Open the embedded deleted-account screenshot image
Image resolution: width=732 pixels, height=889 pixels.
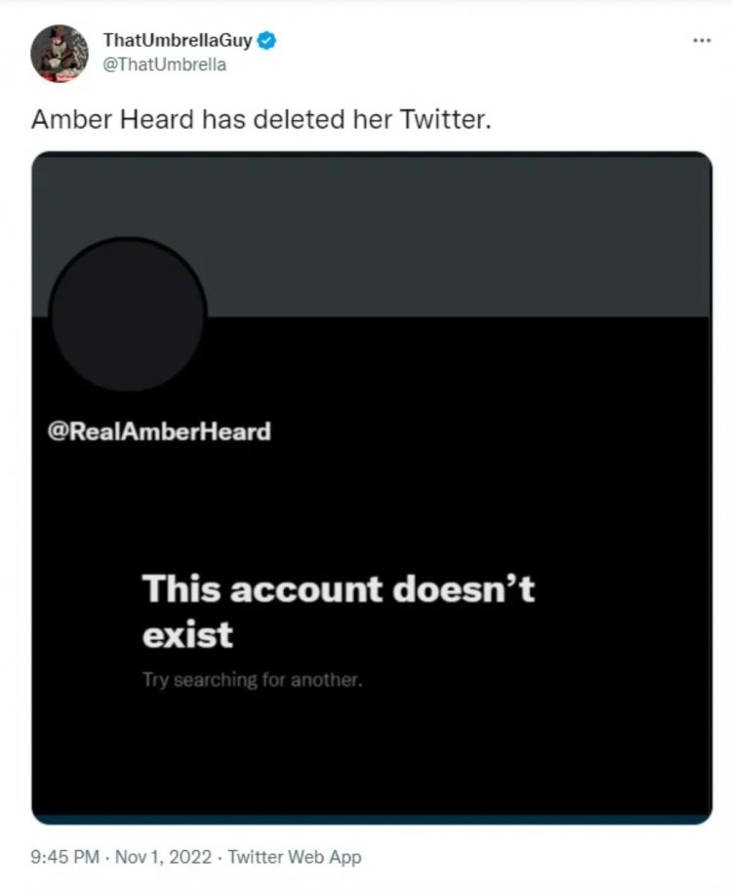coord(372,488)
